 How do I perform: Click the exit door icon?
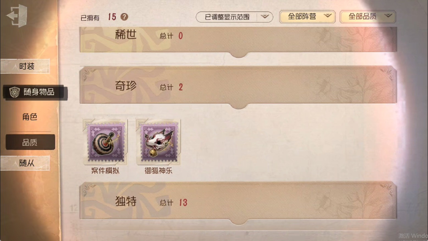point(17,16)
